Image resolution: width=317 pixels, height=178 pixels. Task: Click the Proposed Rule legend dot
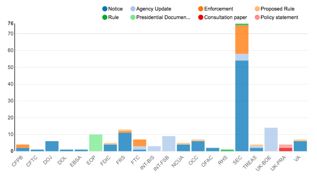point(257,9)
